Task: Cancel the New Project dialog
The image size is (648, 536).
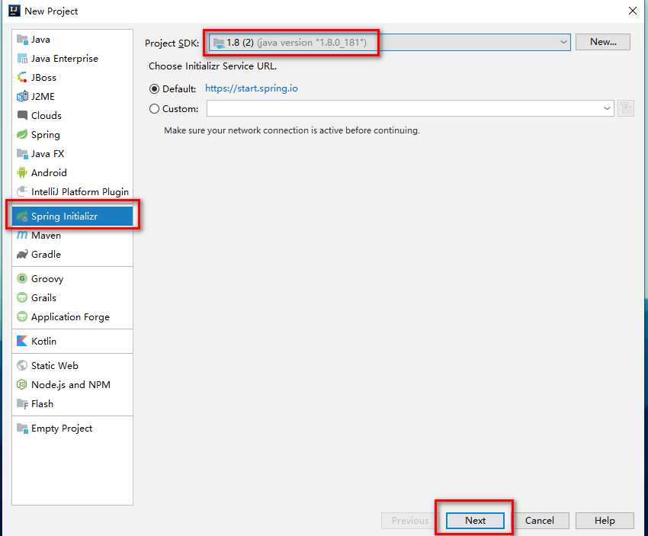Action: pyautogui.click(x=539, y=520)
